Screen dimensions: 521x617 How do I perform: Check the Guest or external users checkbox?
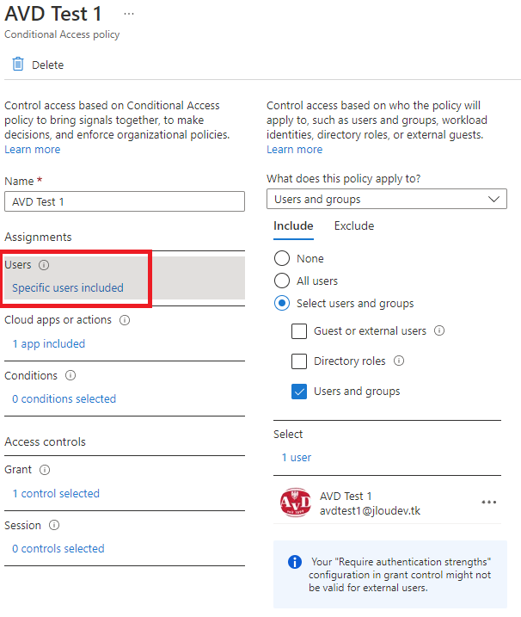299,331
